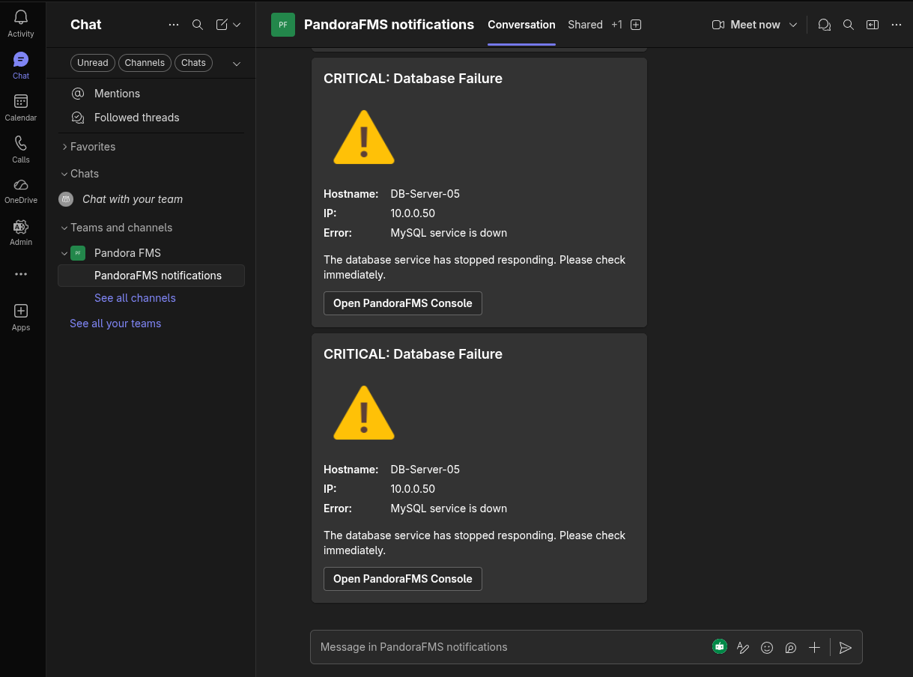Filter list by Chats
913x677 pixels.
click(193, 63)
